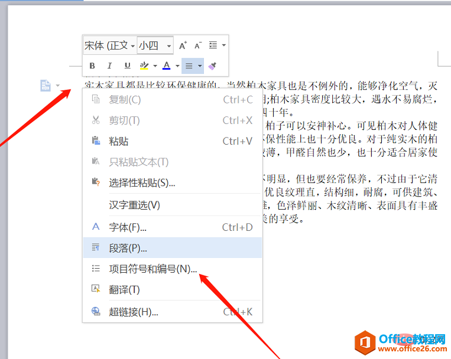Click the paragraph icon beside 段落(P)

96,247
